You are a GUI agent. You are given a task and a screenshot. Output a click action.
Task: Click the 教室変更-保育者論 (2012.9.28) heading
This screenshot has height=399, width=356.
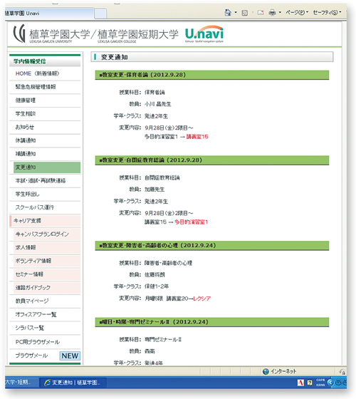tap(212, 75)
